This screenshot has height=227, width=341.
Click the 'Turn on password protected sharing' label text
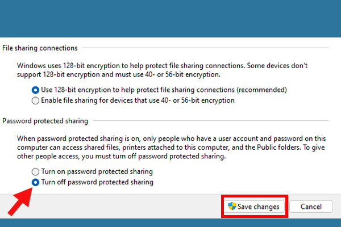tap(97, 171)
